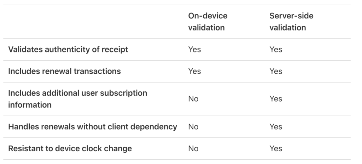Select On-device "No" for handles renewals row
The height and width of the screenshot is (164, 362).
[x=193, y=126]
